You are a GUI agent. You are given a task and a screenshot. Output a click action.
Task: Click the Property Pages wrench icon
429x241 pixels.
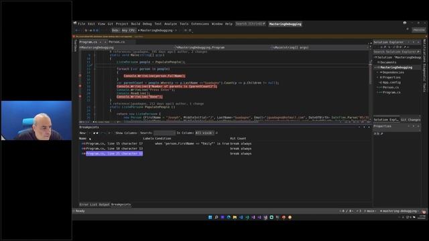click(381, 134)
